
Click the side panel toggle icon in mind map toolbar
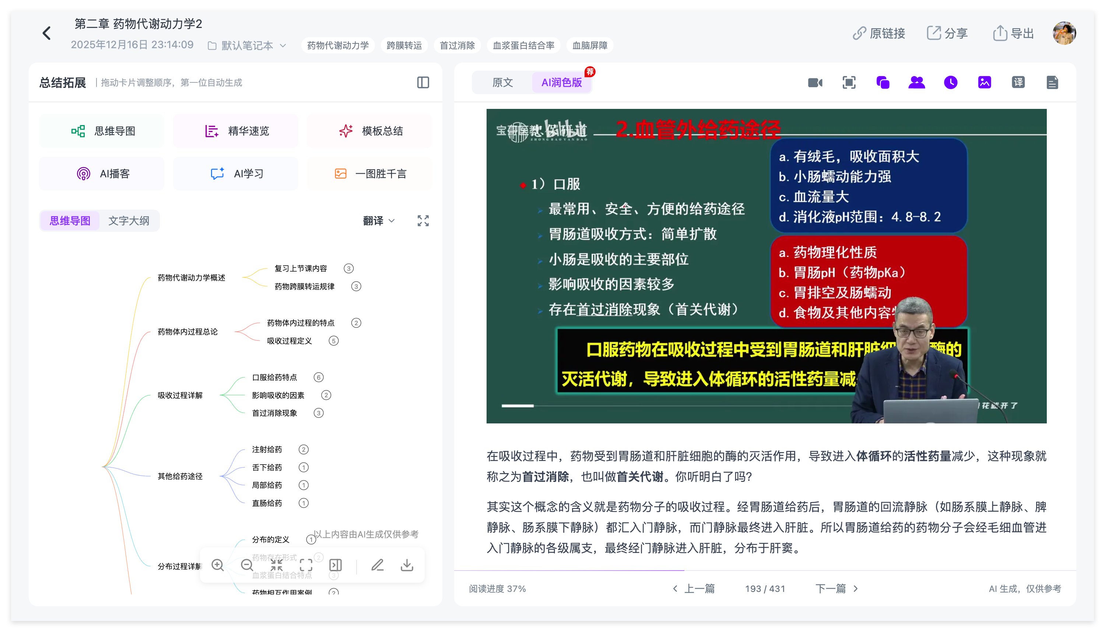336,565
